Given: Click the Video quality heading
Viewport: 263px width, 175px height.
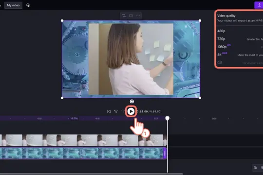Looking at the screenshot, I should click(x=226, y=16).
